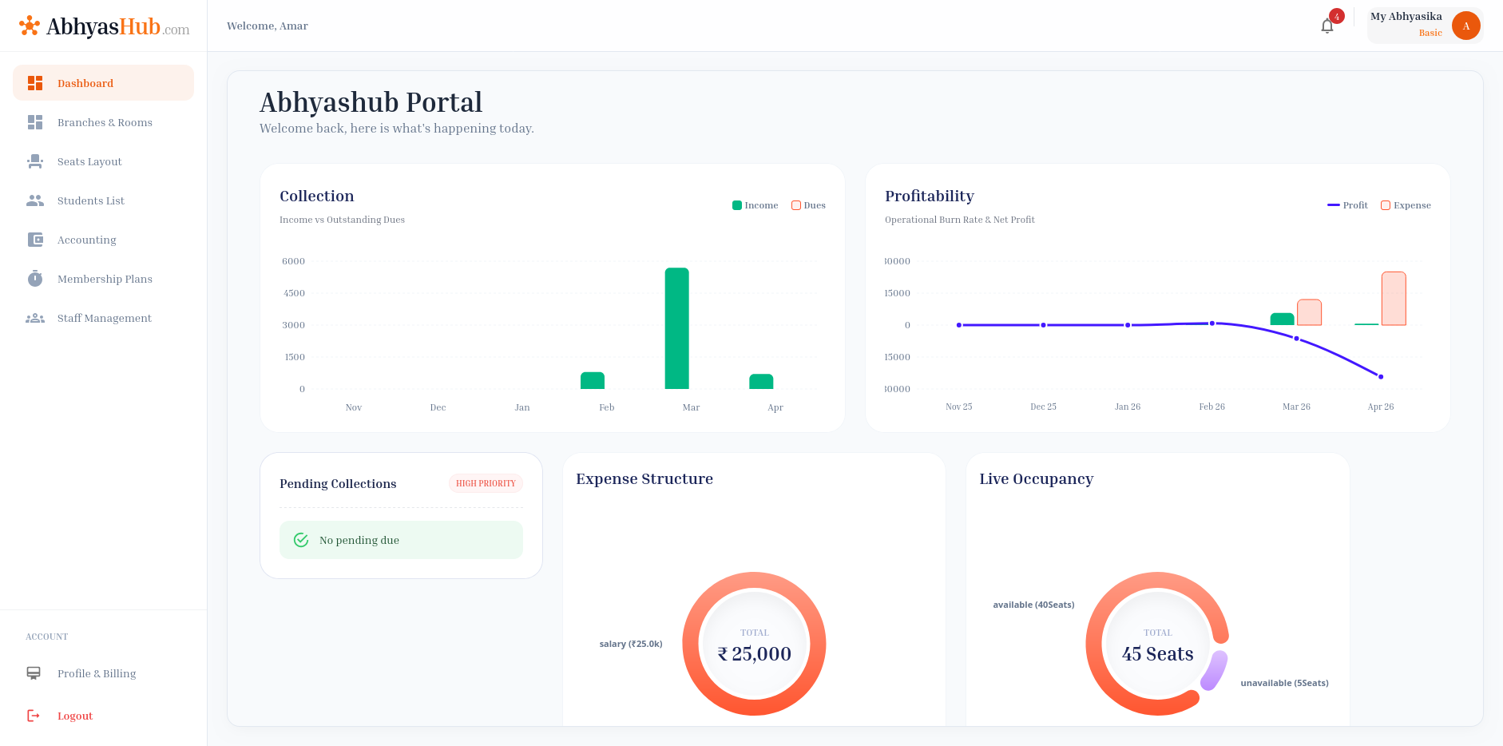1503x746 pixels.
Task: Click the AbhyasHub logo mark
Action: tap(30, 26)
